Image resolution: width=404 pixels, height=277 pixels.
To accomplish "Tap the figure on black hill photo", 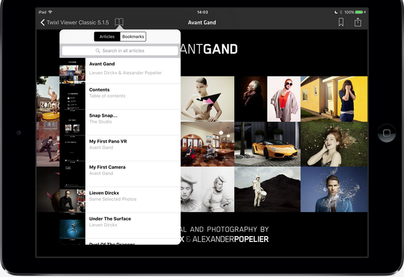I will [267, 189].
